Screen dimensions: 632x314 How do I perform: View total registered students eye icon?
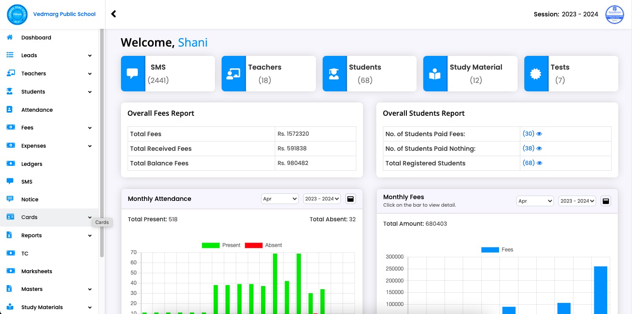(x=539, y=163)
